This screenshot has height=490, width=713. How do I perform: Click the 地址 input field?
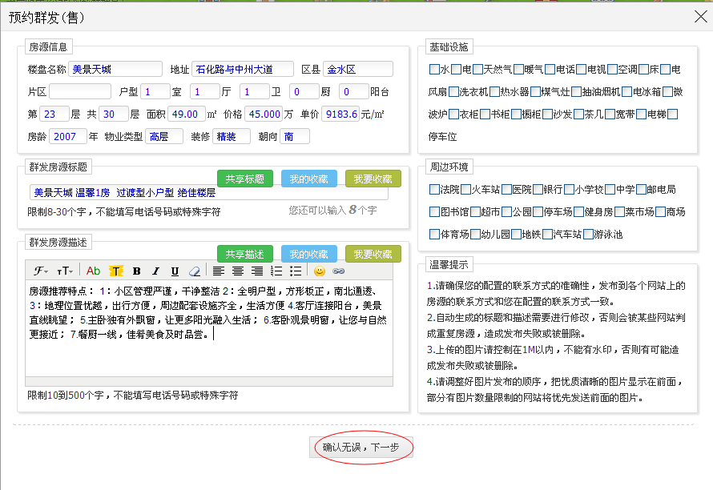(243, 69)
